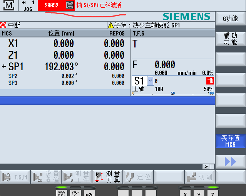Open alarm 20052 in the header

click(52, 5)
